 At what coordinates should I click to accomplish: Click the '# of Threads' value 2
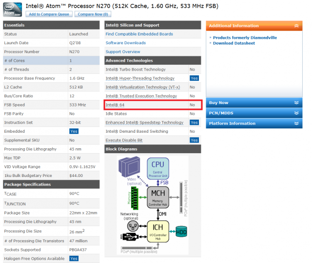click(71, 70)
